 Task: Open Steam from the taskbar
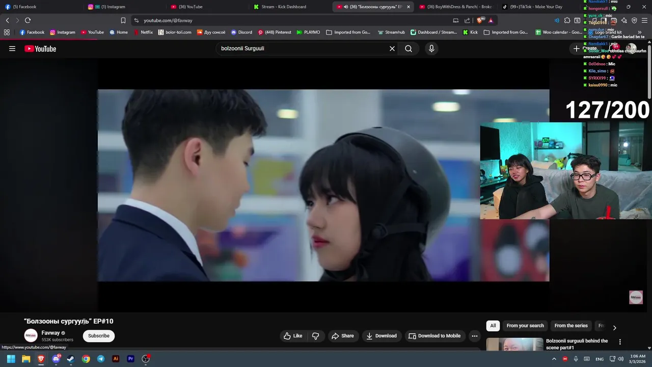click(71, 359)
